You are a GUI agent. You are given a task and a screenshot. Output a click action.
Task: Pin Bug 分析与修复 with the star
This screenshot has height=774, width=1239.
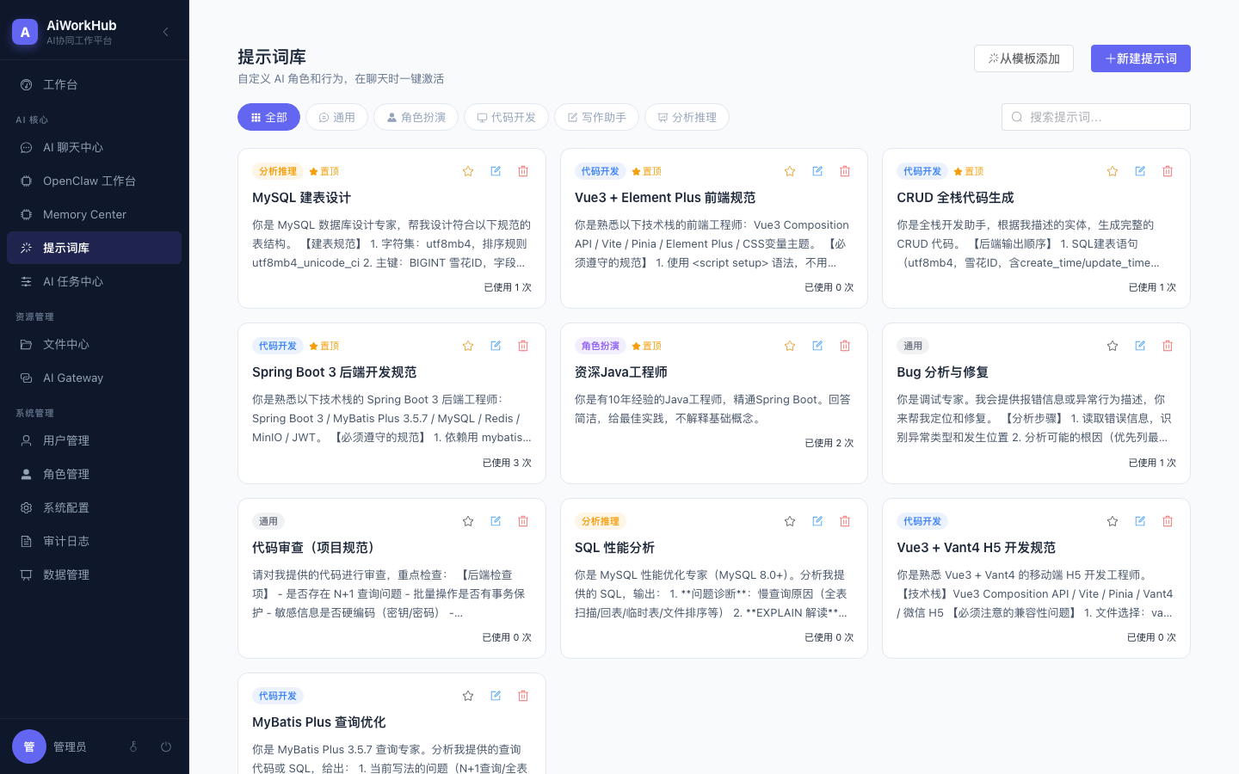pyautogui.click(x=1113, y=346)
